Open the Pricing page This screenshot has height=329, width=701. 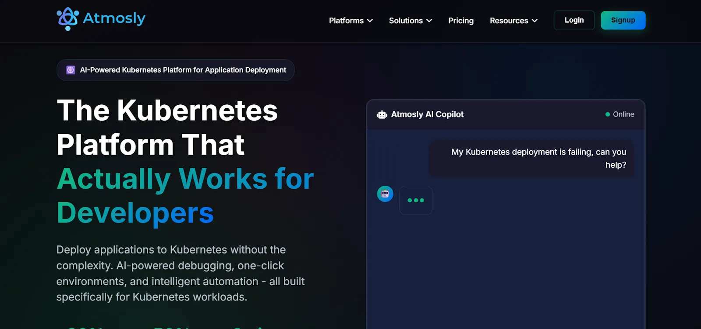click(x=461, y=21)
